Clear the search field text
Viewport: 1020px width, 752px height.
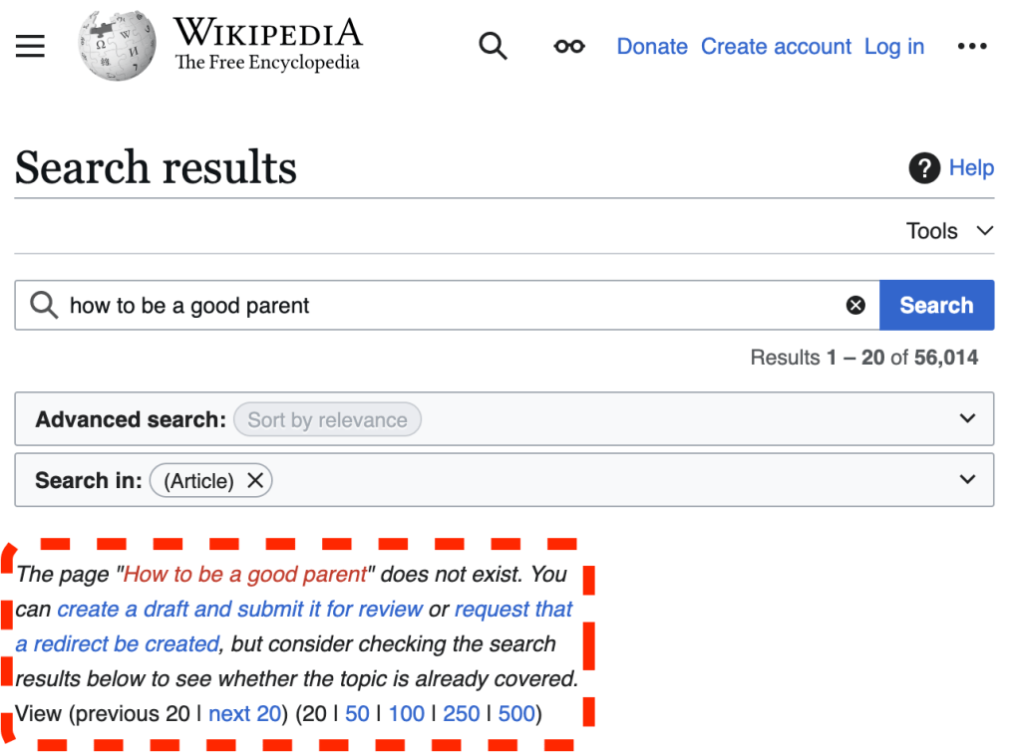[x=855, y=306]
